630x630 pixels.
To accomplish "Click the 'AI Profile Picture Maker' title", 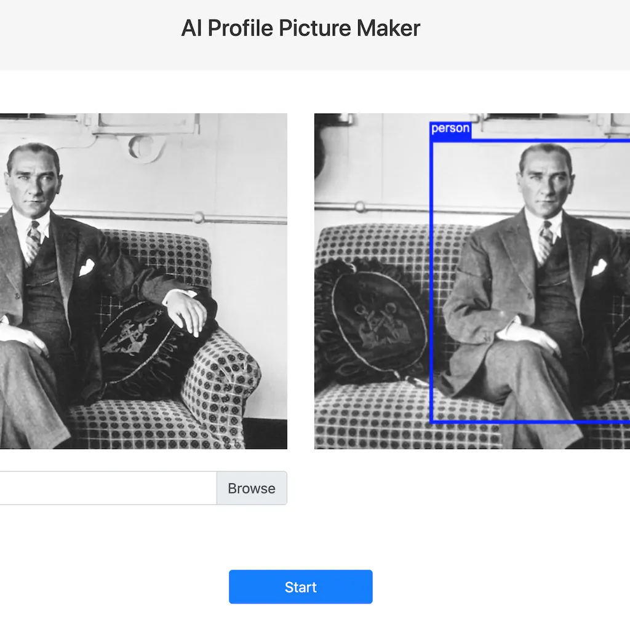I will 300,28.
